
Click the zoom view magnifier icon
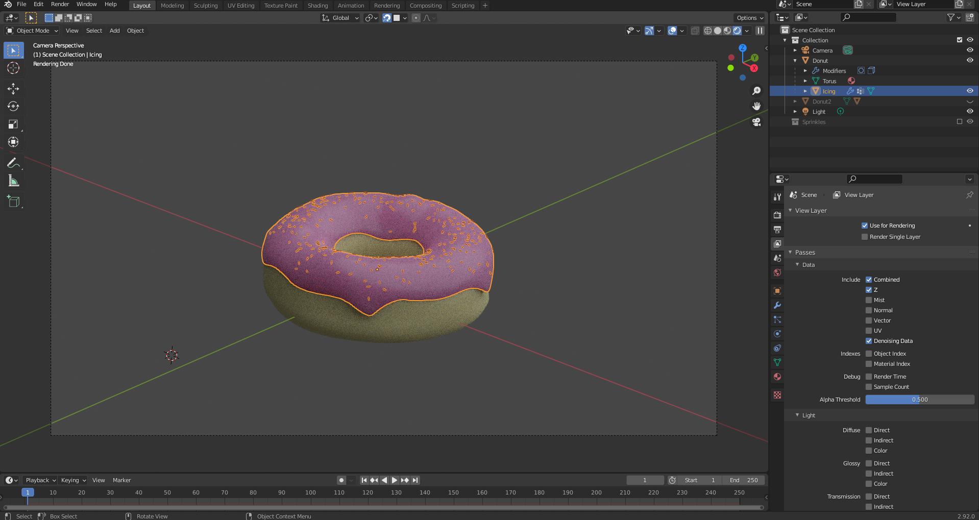(x=756, y=91)
